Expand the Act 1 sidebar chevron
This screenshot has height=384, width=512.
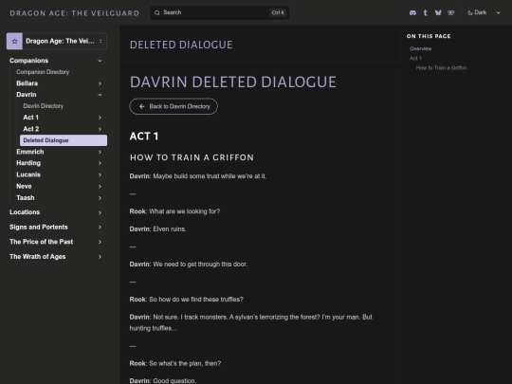(x=100, y=118)
